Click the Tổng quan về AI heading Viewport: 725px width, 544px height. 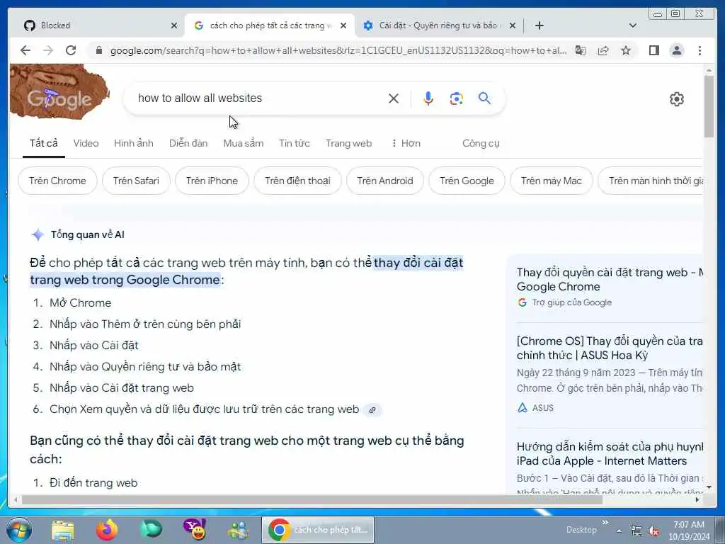pos(87,234)
